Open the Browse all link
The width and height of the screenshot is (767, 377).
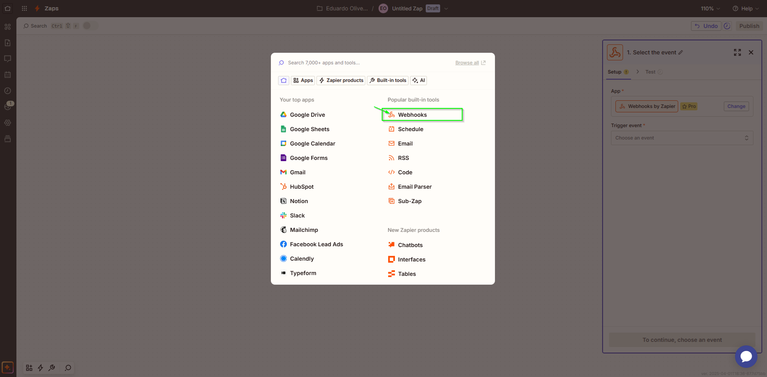(x=471, y=63)
